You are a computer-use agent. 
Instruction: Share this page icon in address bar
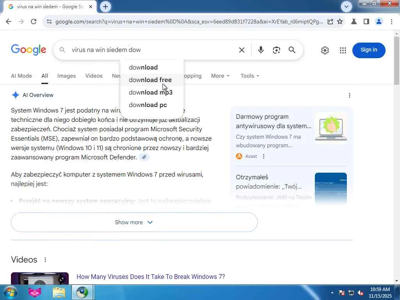pyautogui.click(x=330, y=22)
